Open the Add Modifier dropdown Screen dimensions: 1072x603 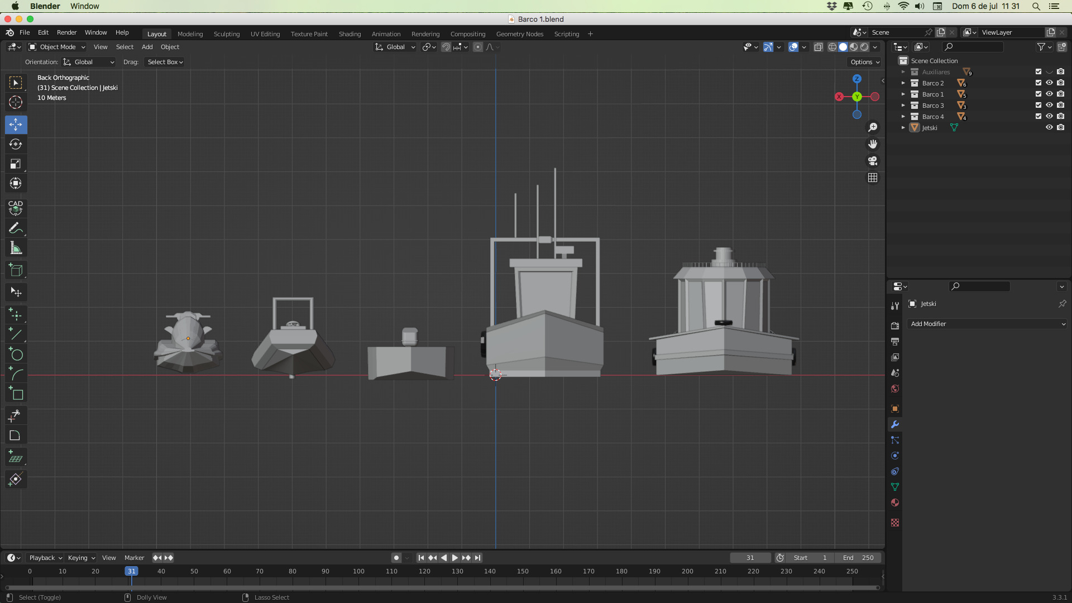click(x=987, y=324)
